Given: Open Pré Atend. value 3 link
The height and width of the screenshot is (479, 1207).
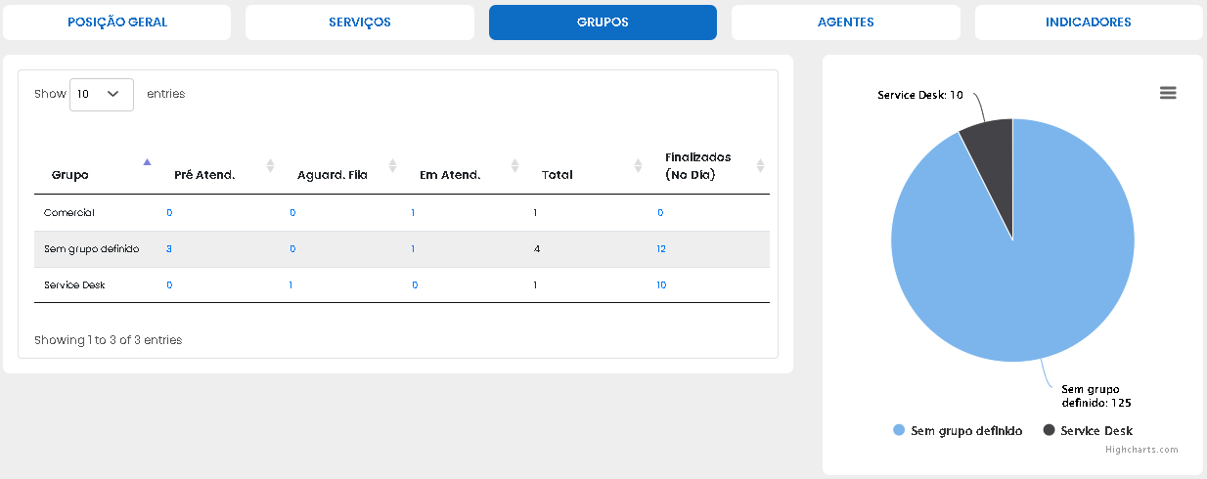Looking at the screenshot, I should coord(169,249).
